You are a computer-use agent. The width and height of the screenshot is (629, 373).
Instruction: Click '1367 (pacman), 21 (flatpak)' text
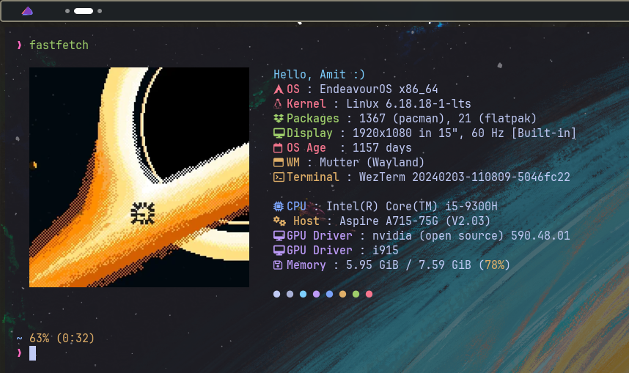(x=448, y=118)
